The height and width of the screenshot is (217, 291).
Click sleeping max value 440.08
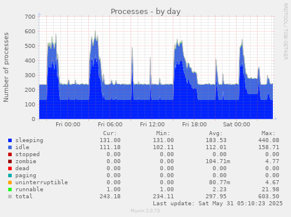coord(269,140)
